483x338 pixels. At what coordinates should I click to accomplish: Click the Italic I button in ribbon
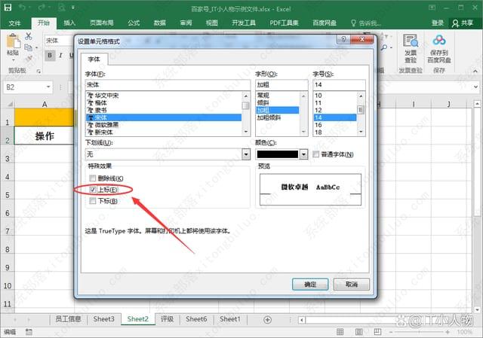pyautogui.click(x=61, y=55)
